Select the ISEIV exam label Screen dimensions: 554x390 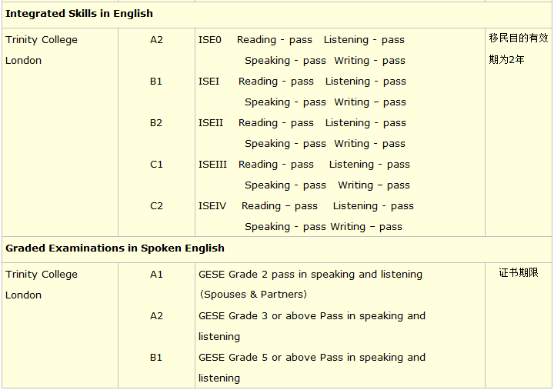[212, 206]
